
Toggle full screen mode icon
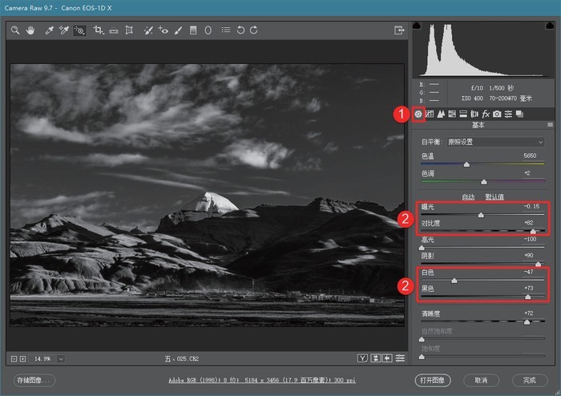pyautogui.click(x=398, y=30)
